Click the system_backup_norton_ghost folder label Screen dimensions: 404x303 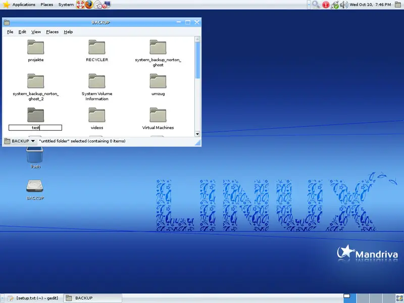click(158, 62)
